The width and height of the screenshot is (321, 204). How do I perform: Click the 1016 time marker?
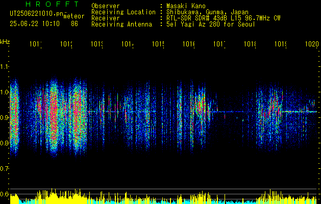tap(189, 44)
